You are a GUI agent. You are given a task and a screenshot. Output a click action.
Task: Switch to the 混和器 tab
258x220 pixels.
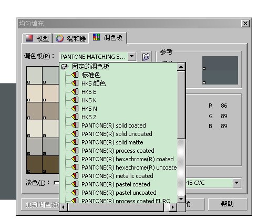(x=70, y=38)
